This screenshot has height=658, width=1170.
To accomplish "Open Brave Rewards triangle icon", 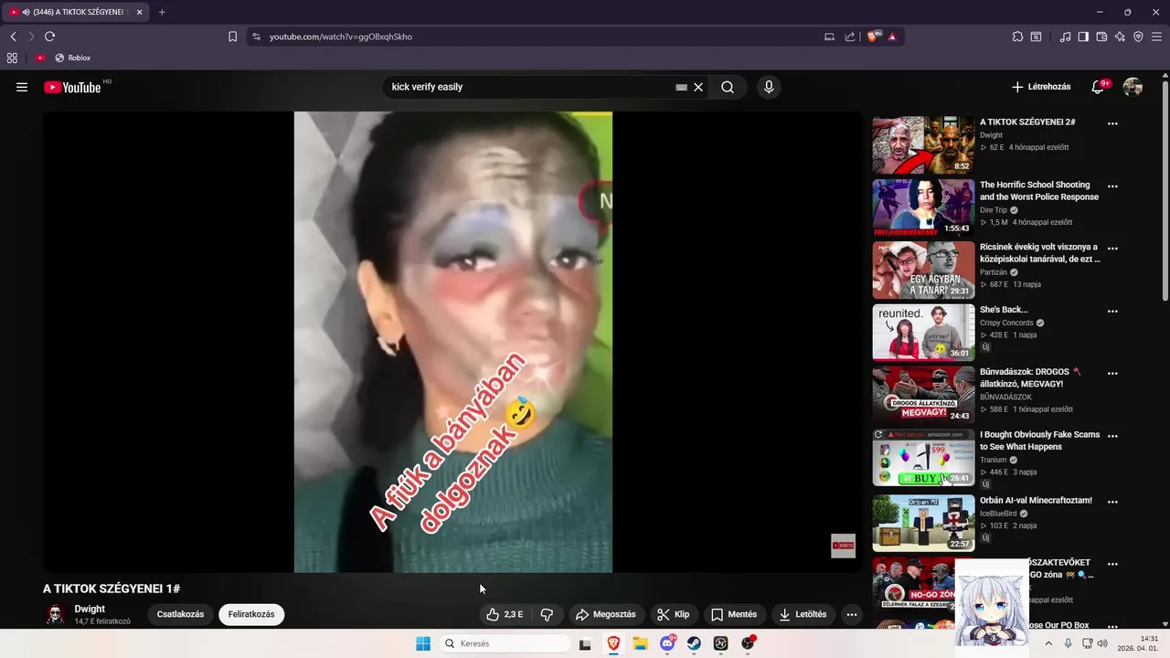I will coord(892,37).
